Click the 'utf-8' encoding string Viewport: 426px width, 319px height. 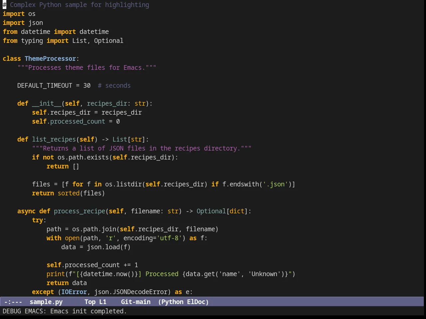(169, 238)
